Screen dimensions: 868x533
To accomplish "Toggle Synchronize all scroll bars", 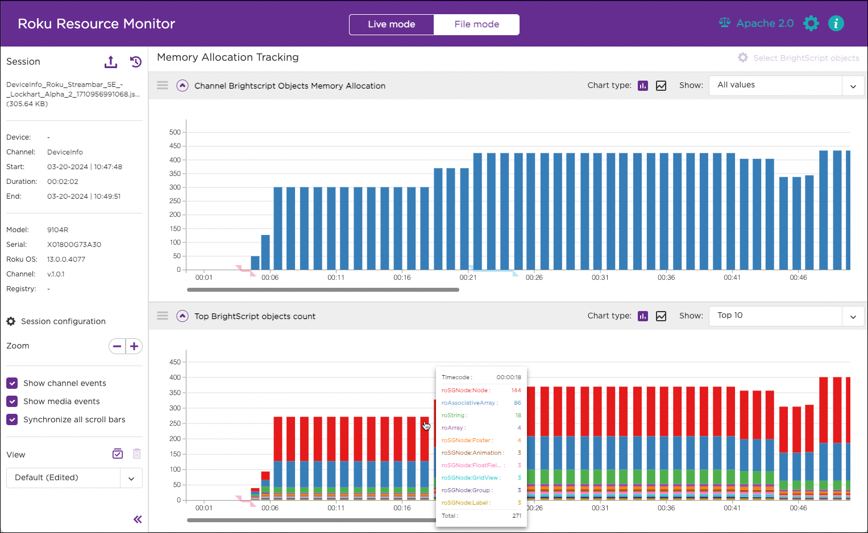I will click(12, 419).
